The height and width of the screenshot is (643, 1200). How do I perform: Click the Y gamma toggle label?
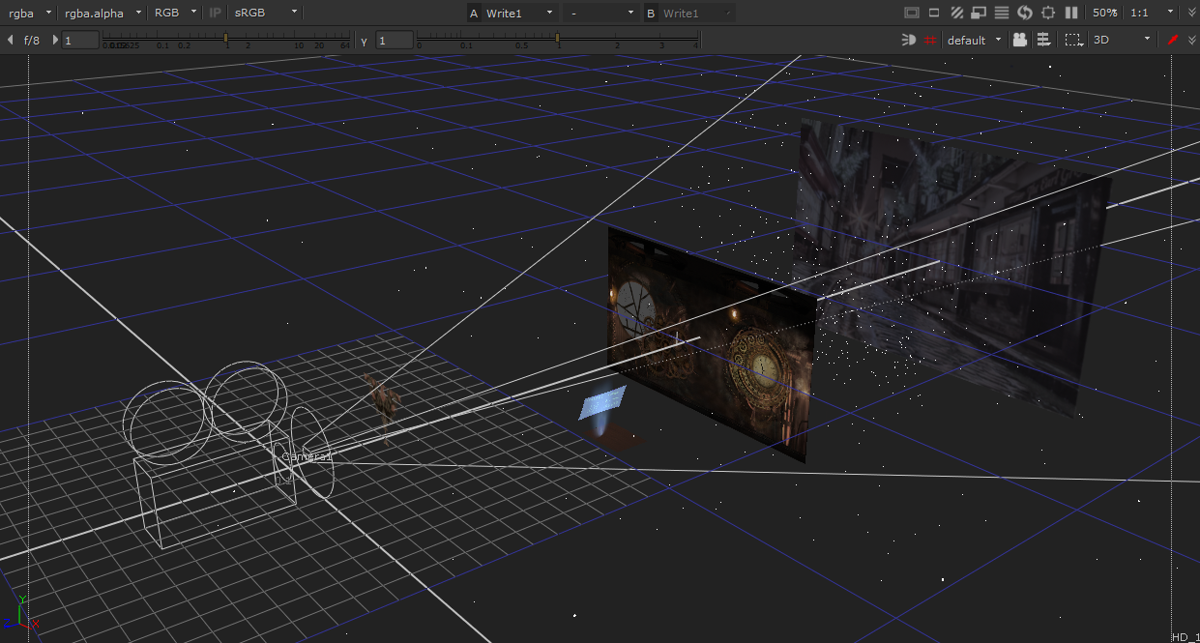(x=365, y=41)
